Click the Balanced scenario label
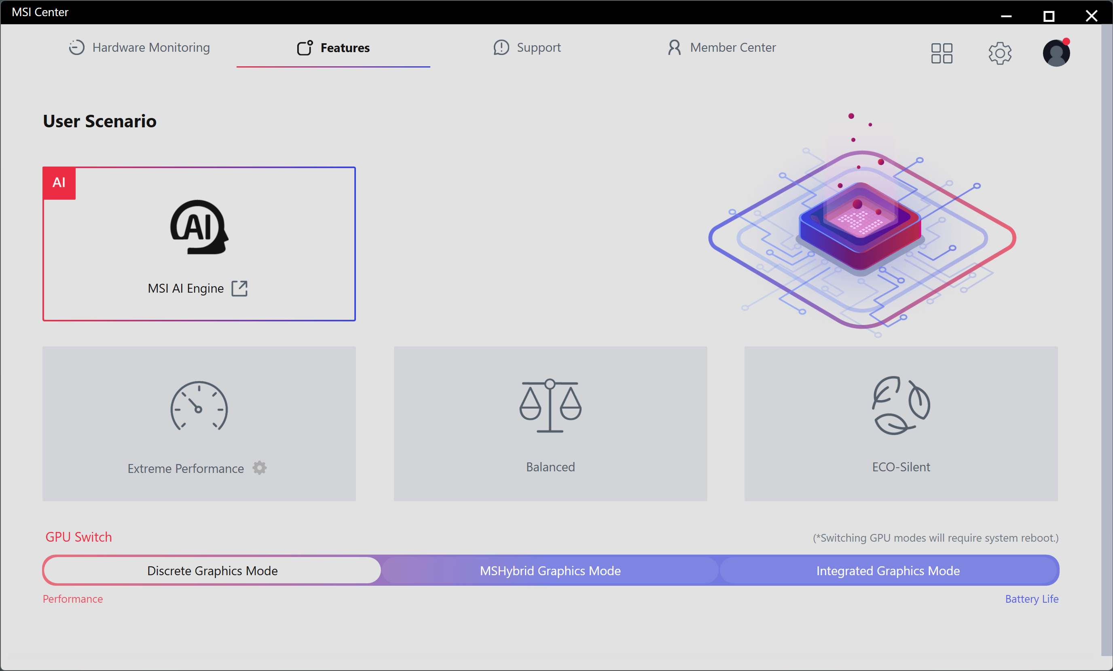Screen dimensions: 1113x671 tap(550, 467)
